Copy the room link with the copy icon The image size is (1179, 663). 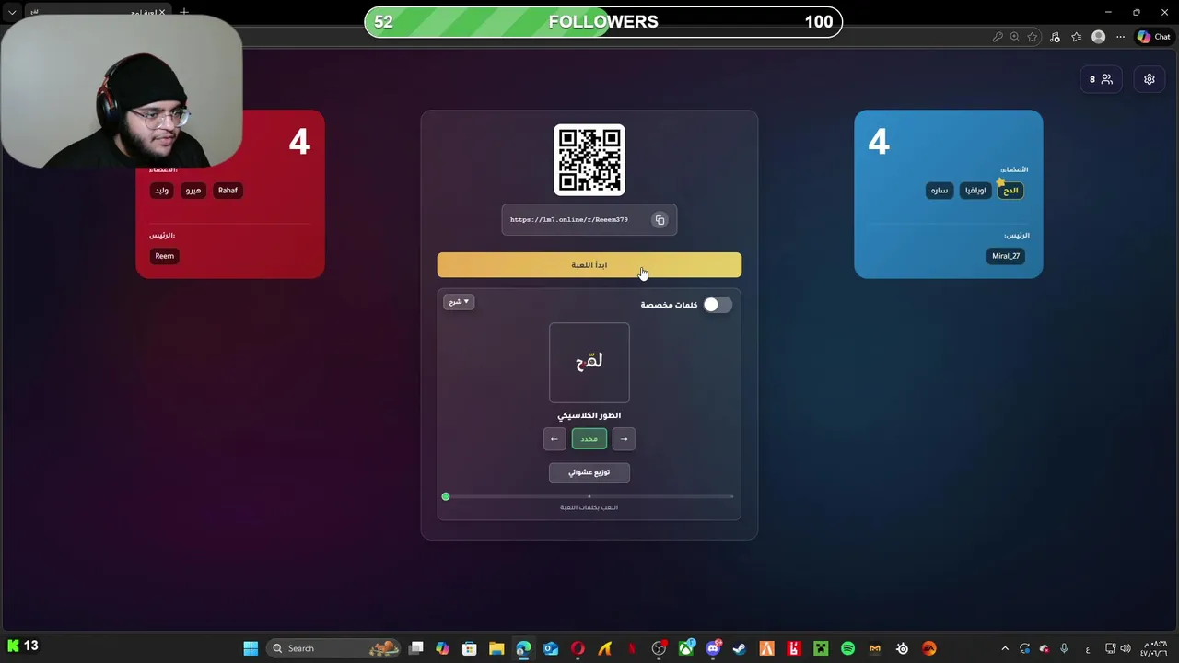pos(660,220)
